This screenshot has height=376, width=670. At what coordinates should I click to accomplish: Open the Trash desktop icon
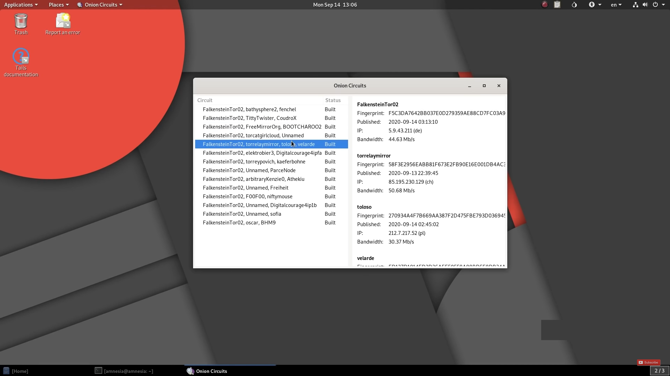[21, 24]
